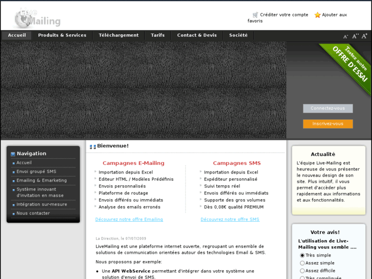Click Expéditeur personnalisé list item

[x=231, y=179]
